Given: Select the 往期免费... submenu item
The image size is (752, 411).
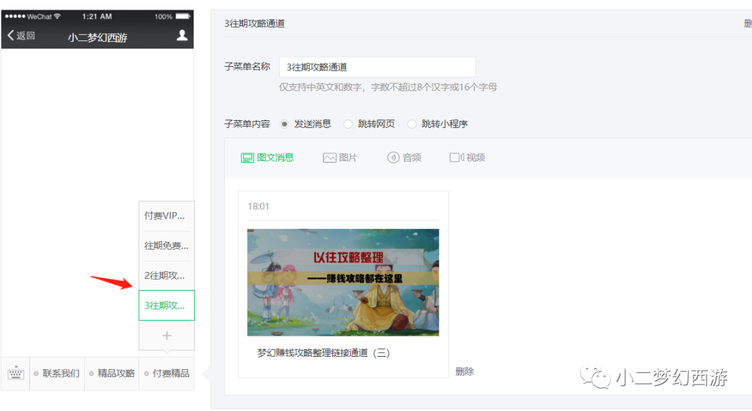Looking at the screenshot, I should click(166, 245).
